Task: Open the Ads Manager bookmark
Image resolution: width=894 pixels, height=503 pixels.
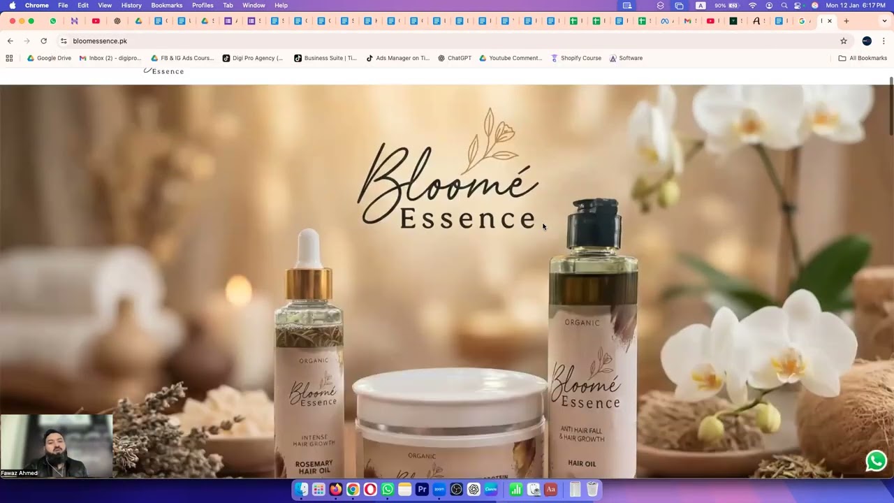Action: [x=397, y=58]
